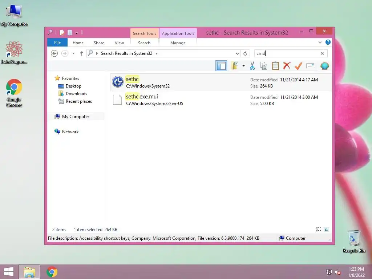Select Downloads under Favorites
The height and width of the screenshot is (279, 372).
76,93
